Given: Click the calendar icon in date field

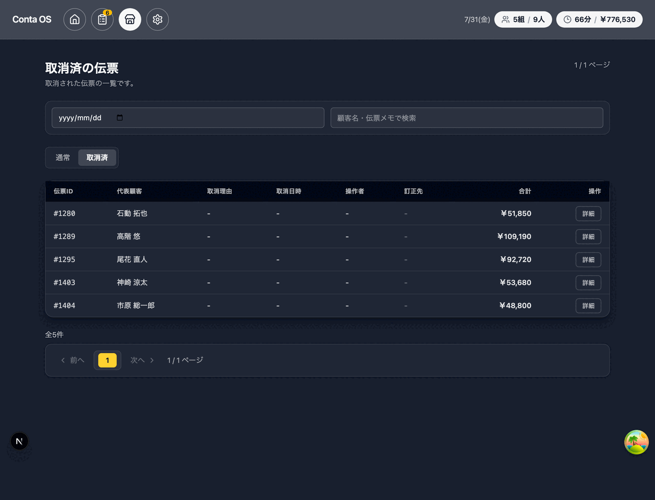Looking at the screenshot, I should pos(120,118).
